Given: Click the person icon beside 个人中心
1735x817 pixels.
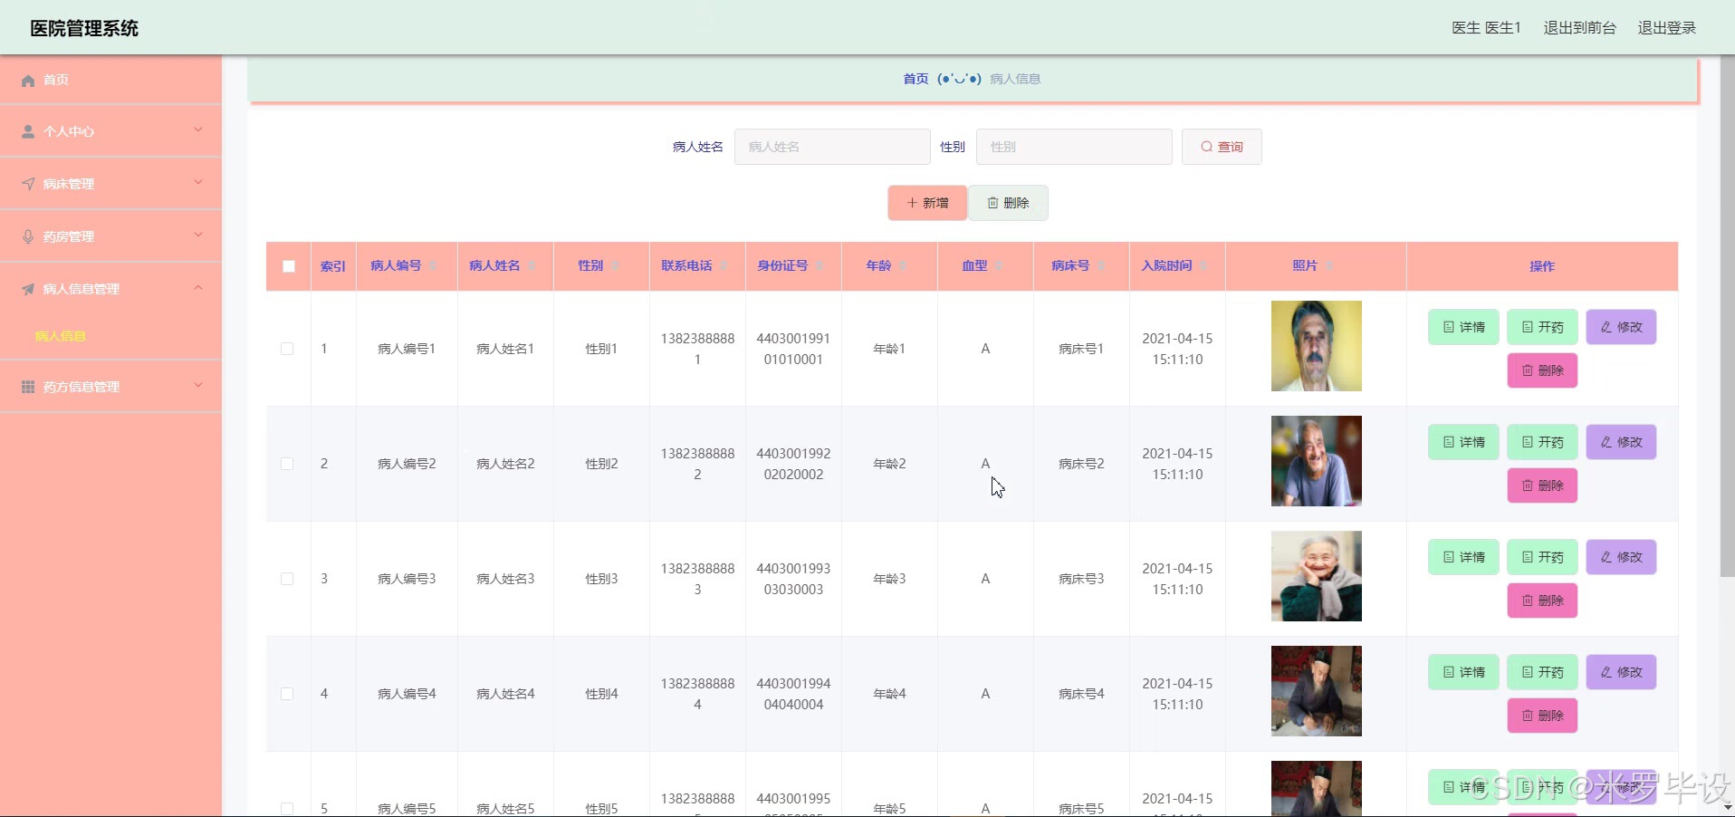Looking at the screenshot, I should click(28, 131).
